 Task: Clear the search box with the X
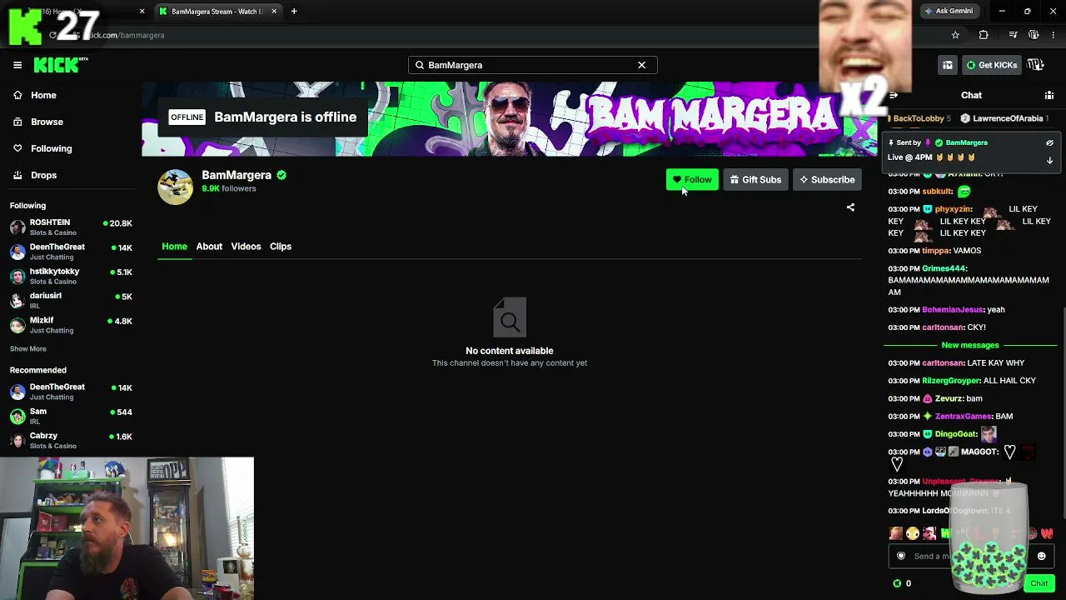641,65
